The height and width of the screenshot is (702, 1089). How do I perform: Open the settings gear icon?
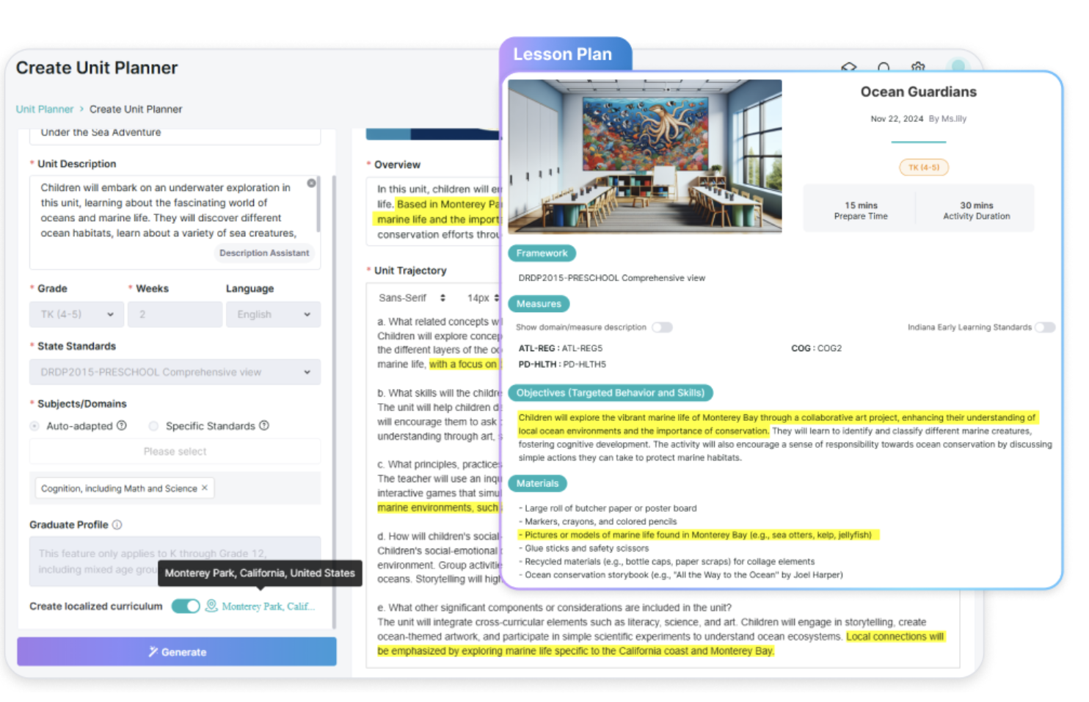[x=918, y=68]
